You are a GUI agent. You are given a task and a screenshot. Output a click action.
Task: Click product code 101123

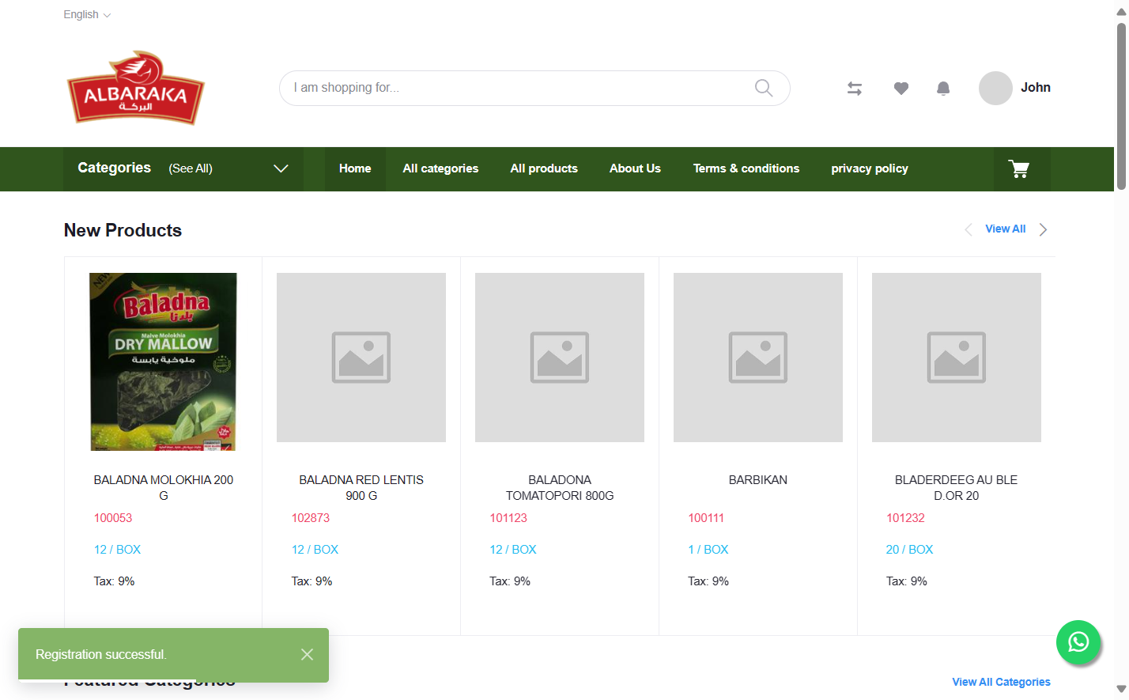click(x=508, y=518)
